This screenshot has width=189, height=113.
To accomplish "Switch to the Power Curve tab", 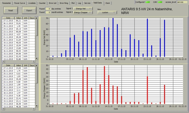I will click(19, 3).
